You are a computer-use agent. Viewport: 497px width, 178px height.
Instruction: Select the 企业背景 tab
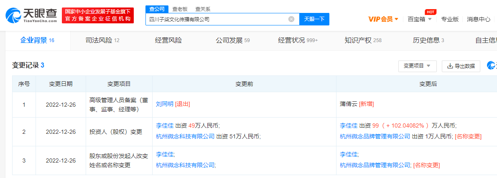pos(37,40)
